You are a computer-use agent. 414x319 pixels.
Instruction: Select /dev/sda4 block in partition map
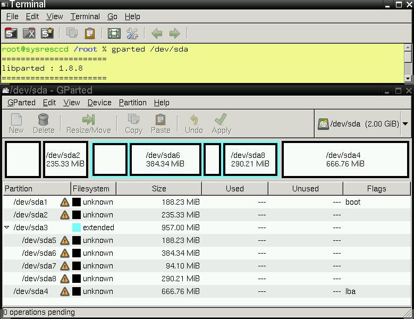[x=345, y=159]
